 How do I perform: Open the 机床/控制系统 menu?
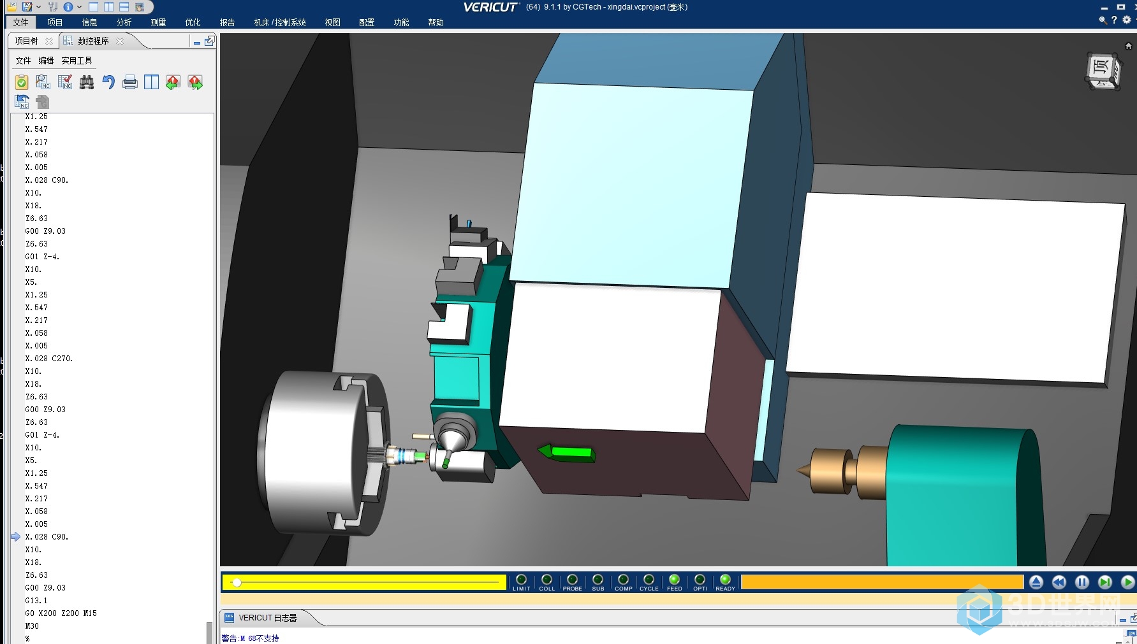[280, 22]
